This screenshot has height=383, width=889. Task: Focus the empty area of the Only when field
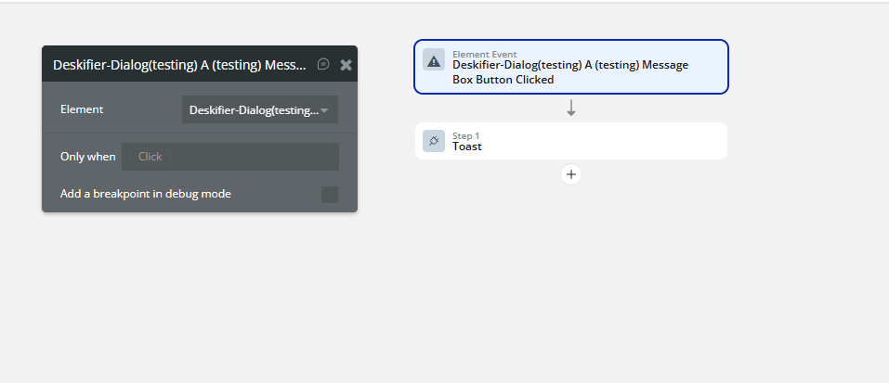(255, 157)
